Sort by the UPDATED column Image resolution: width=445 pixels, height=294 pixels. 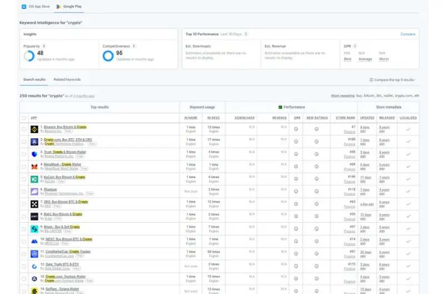click(367, 118)
